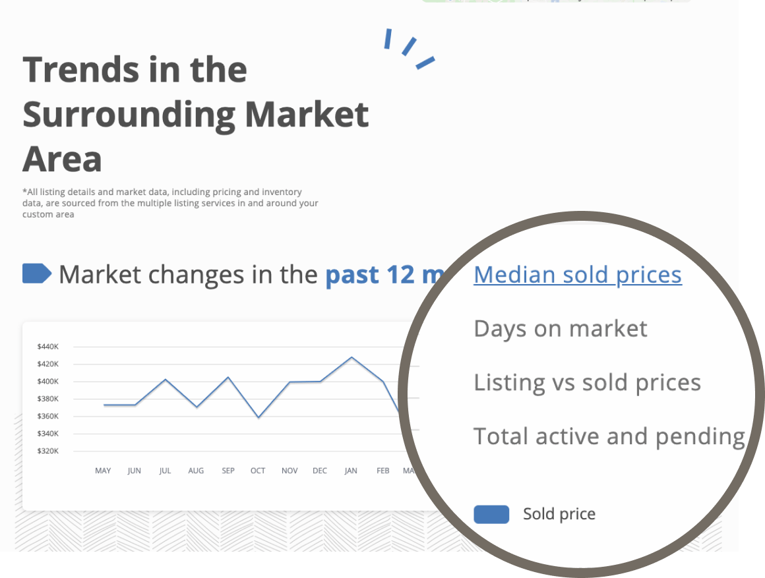The image size is (765, 578).
Task: Click the $320K y-axis label
Action: coord(47,451)
